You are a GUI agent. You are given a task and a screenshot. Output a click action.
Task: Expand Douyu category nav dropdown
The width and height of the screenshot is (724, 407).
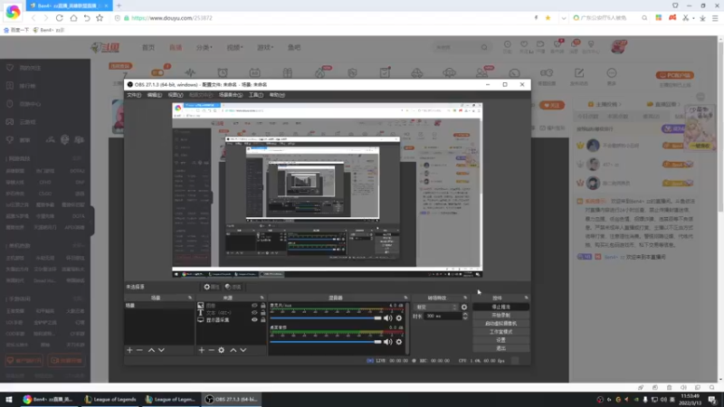coord(205,48)
